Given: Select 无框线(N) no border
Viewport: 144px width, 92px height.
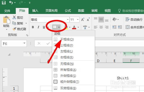Looking at the screenshot, I should coord(73,64).
